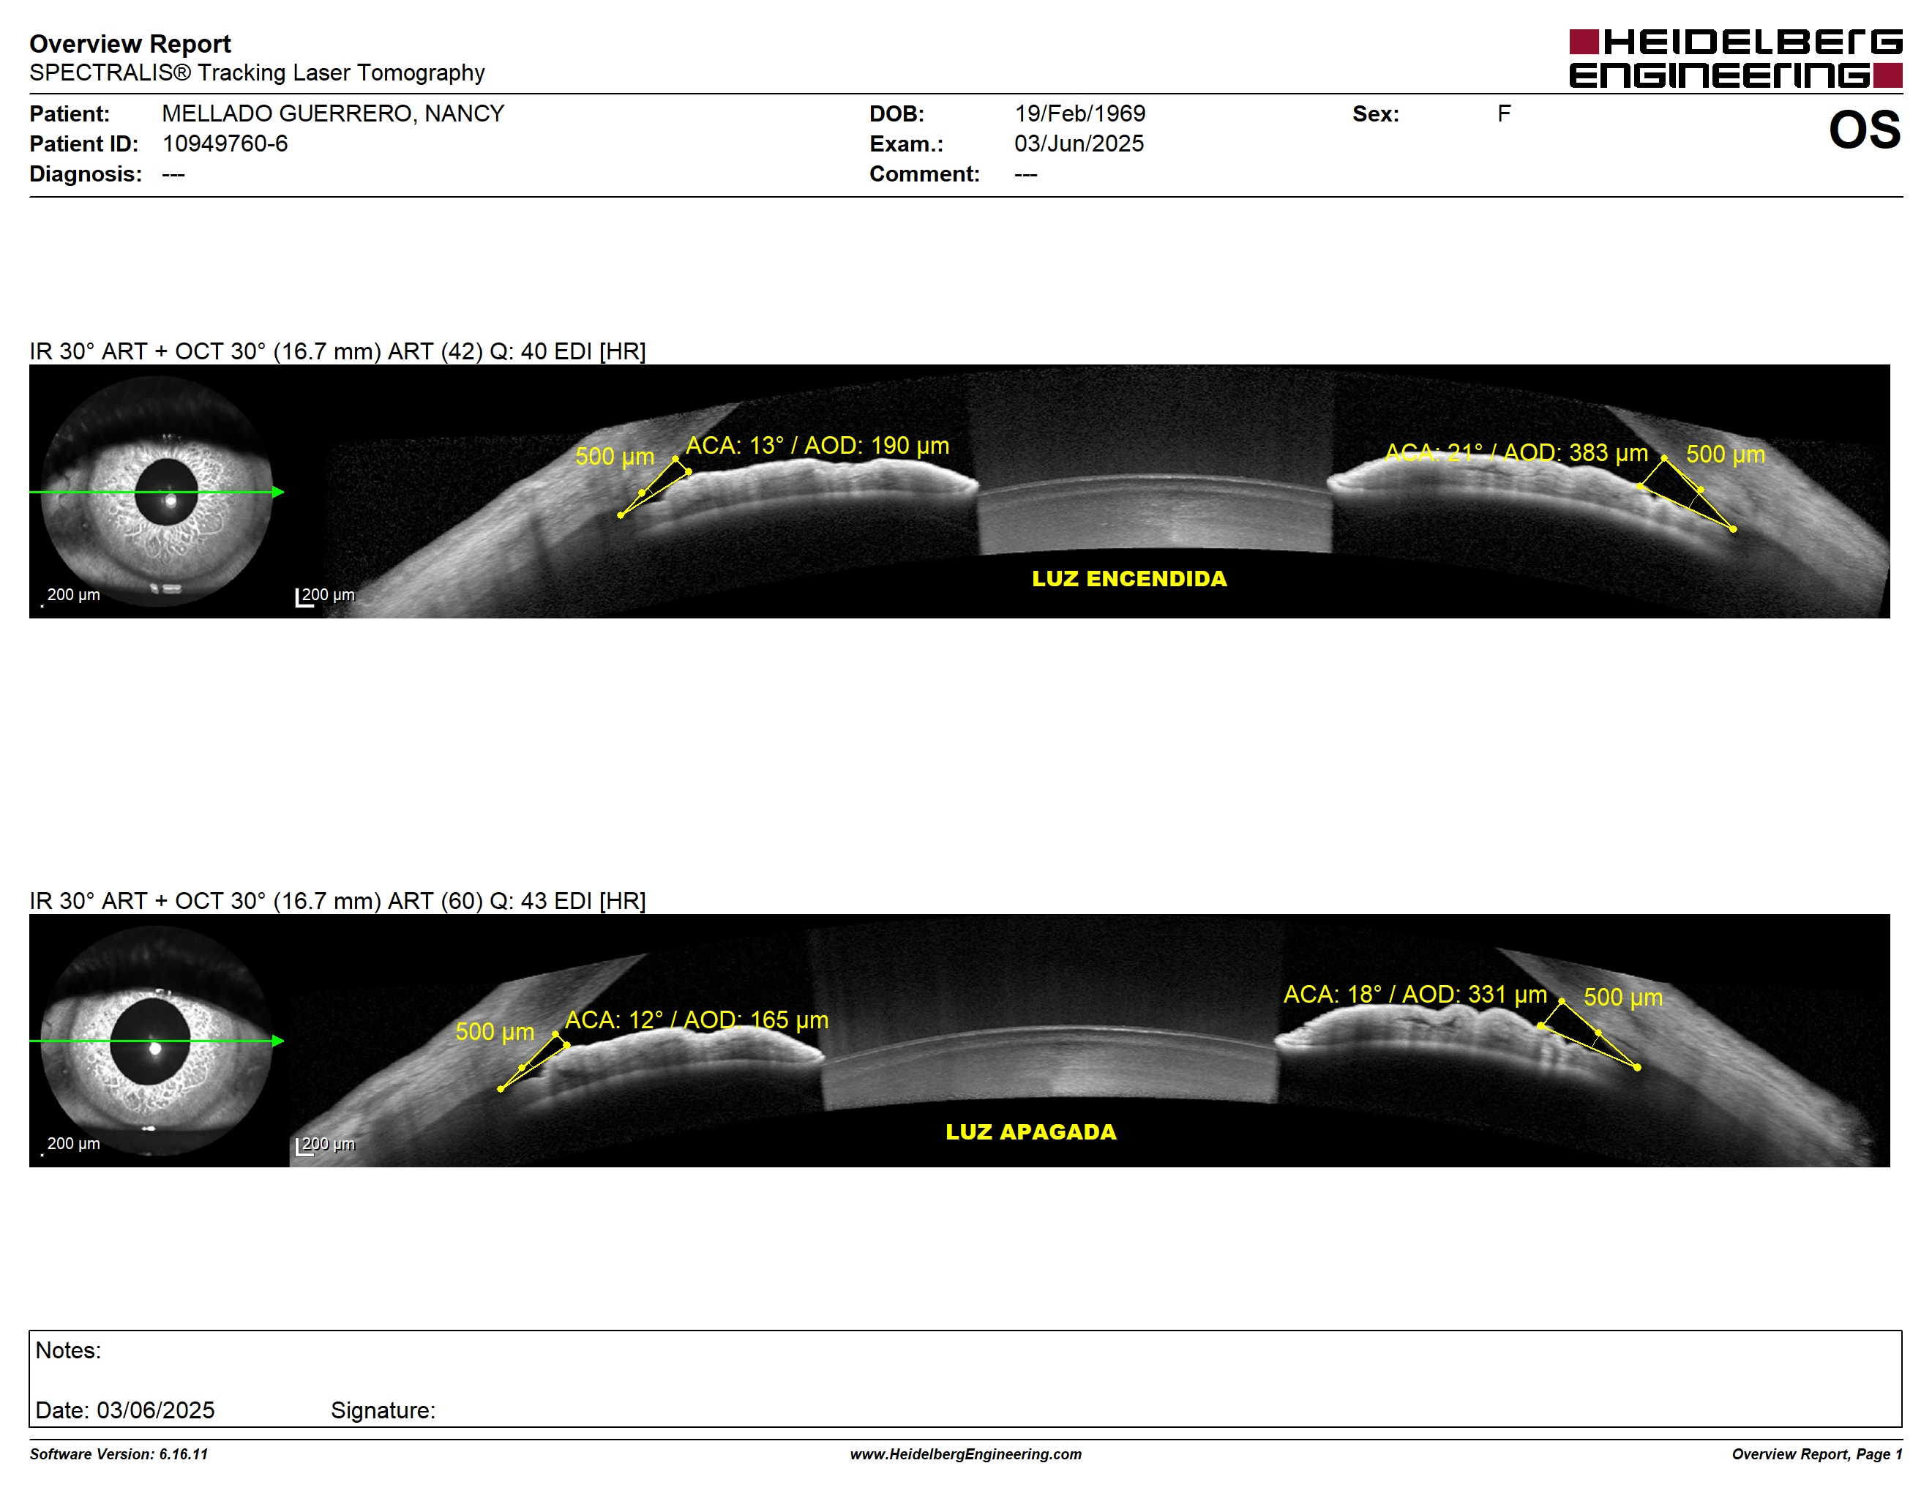Click the 'Date: 03/06/2025' entry
1932x1493 pixels.
[124, 1410]
